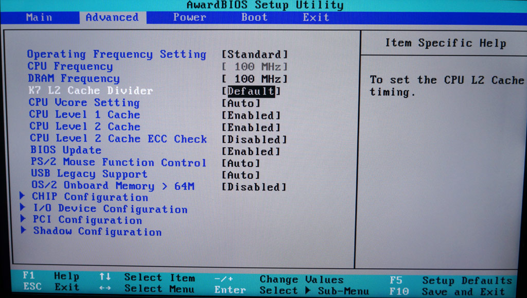This screenshot has width=527, height=298.
Task: Click the CPU L2 Cache timing help text
Action: pyautogui.click(x=447, y=85)
